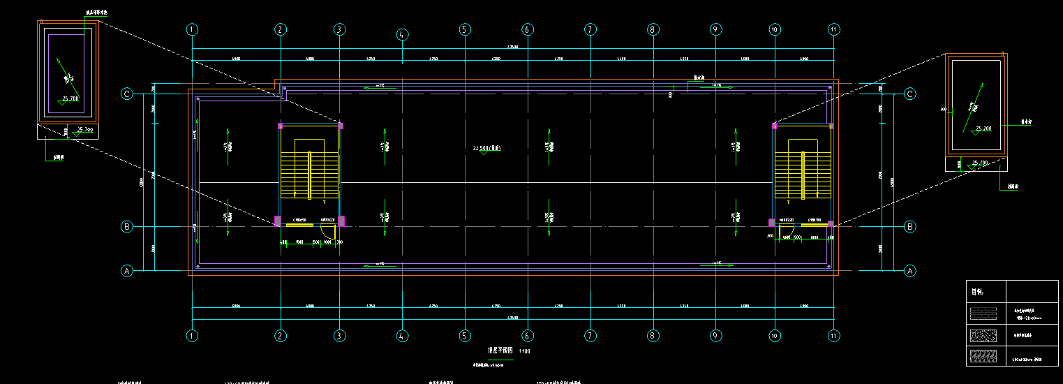Click the drawing title 顶层平面图
1063x384 pixels.
[500, 350]
